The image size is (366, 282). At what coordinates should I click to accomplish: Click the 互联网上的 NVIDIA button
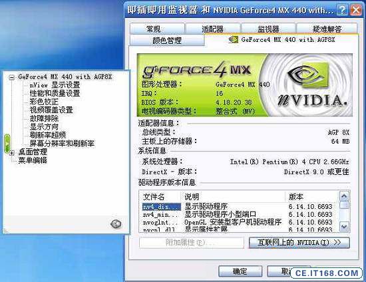[x=299, y=243]
